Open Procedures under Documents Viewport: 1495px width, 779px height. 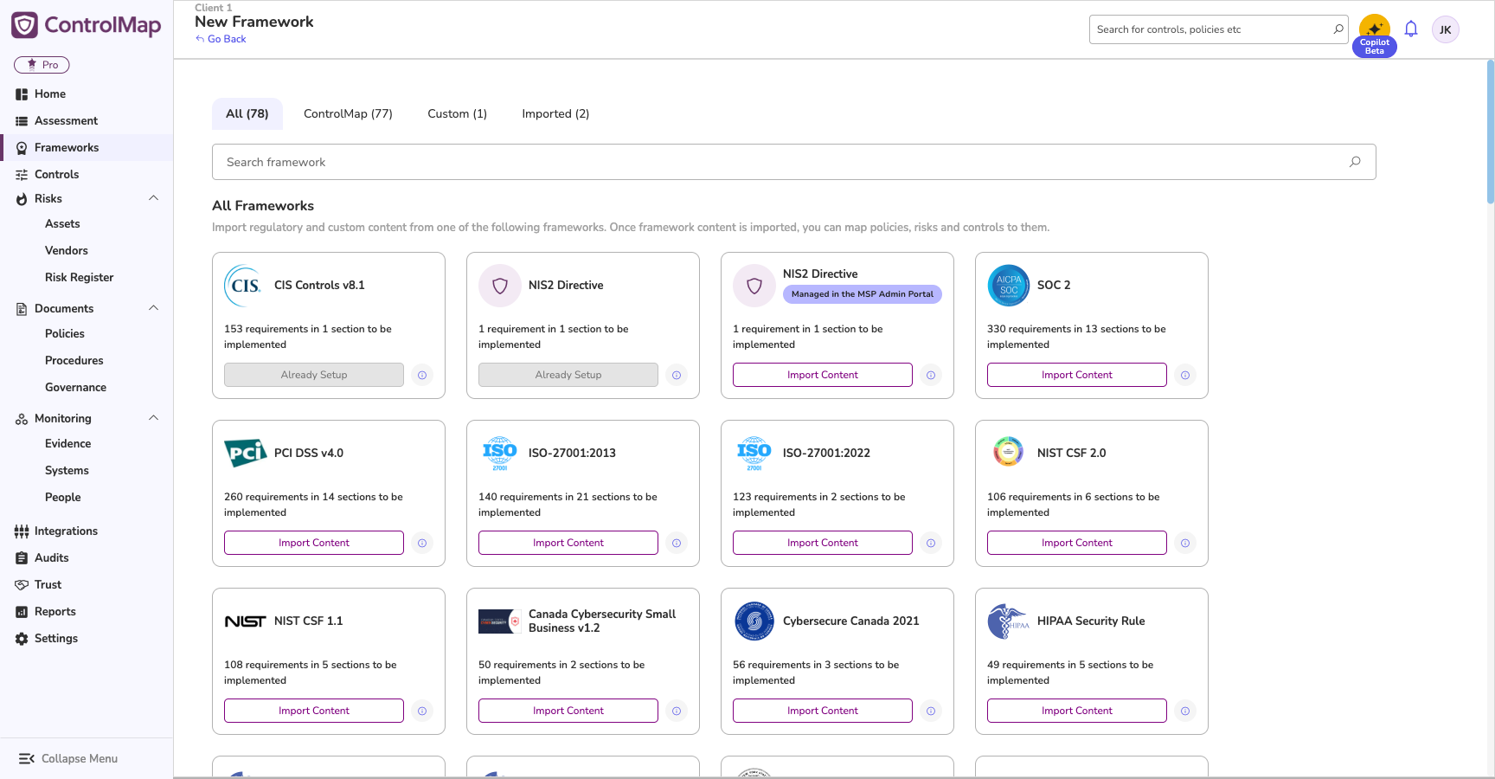[x=74, y=360]
